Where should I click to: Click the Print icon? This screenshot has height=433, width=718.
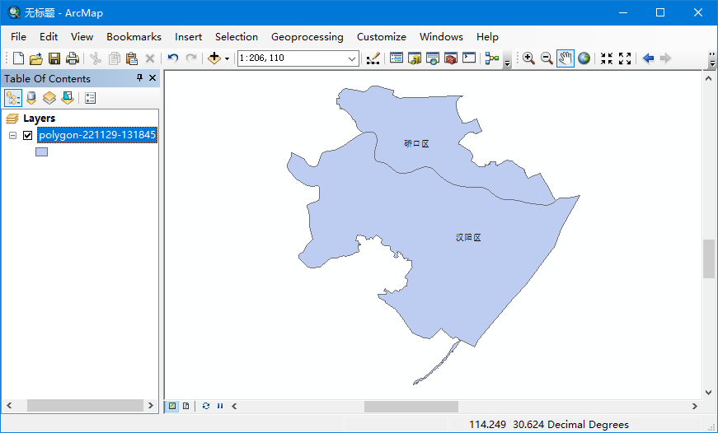[72, 58]
